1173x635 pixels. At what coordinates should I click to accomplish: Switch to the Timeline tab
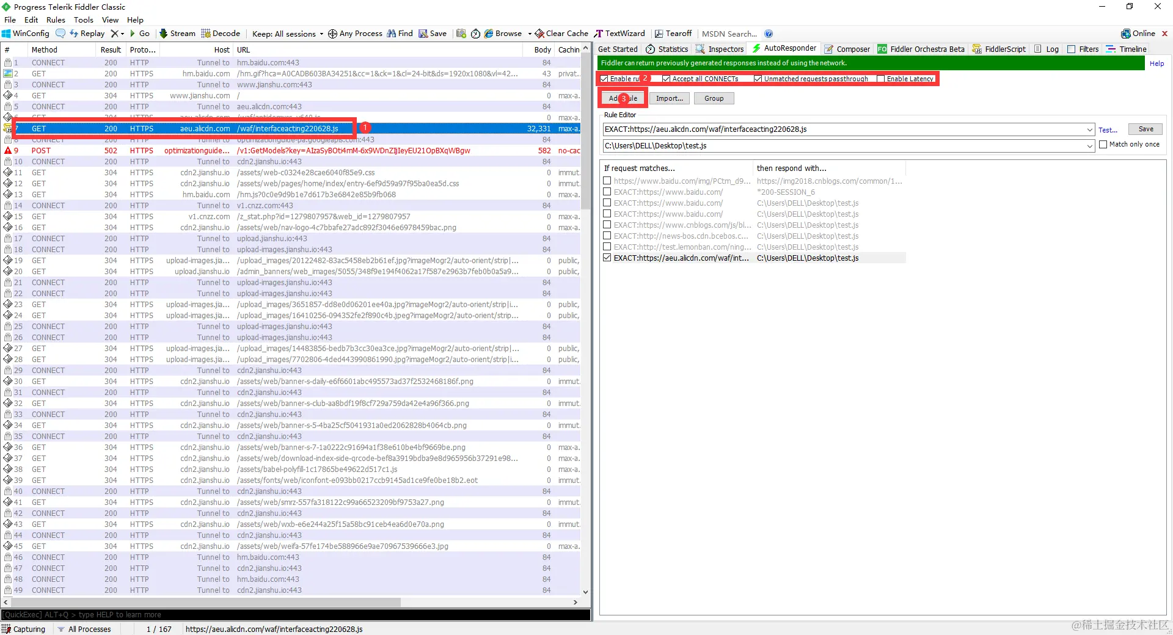(x=1127, y=49)
